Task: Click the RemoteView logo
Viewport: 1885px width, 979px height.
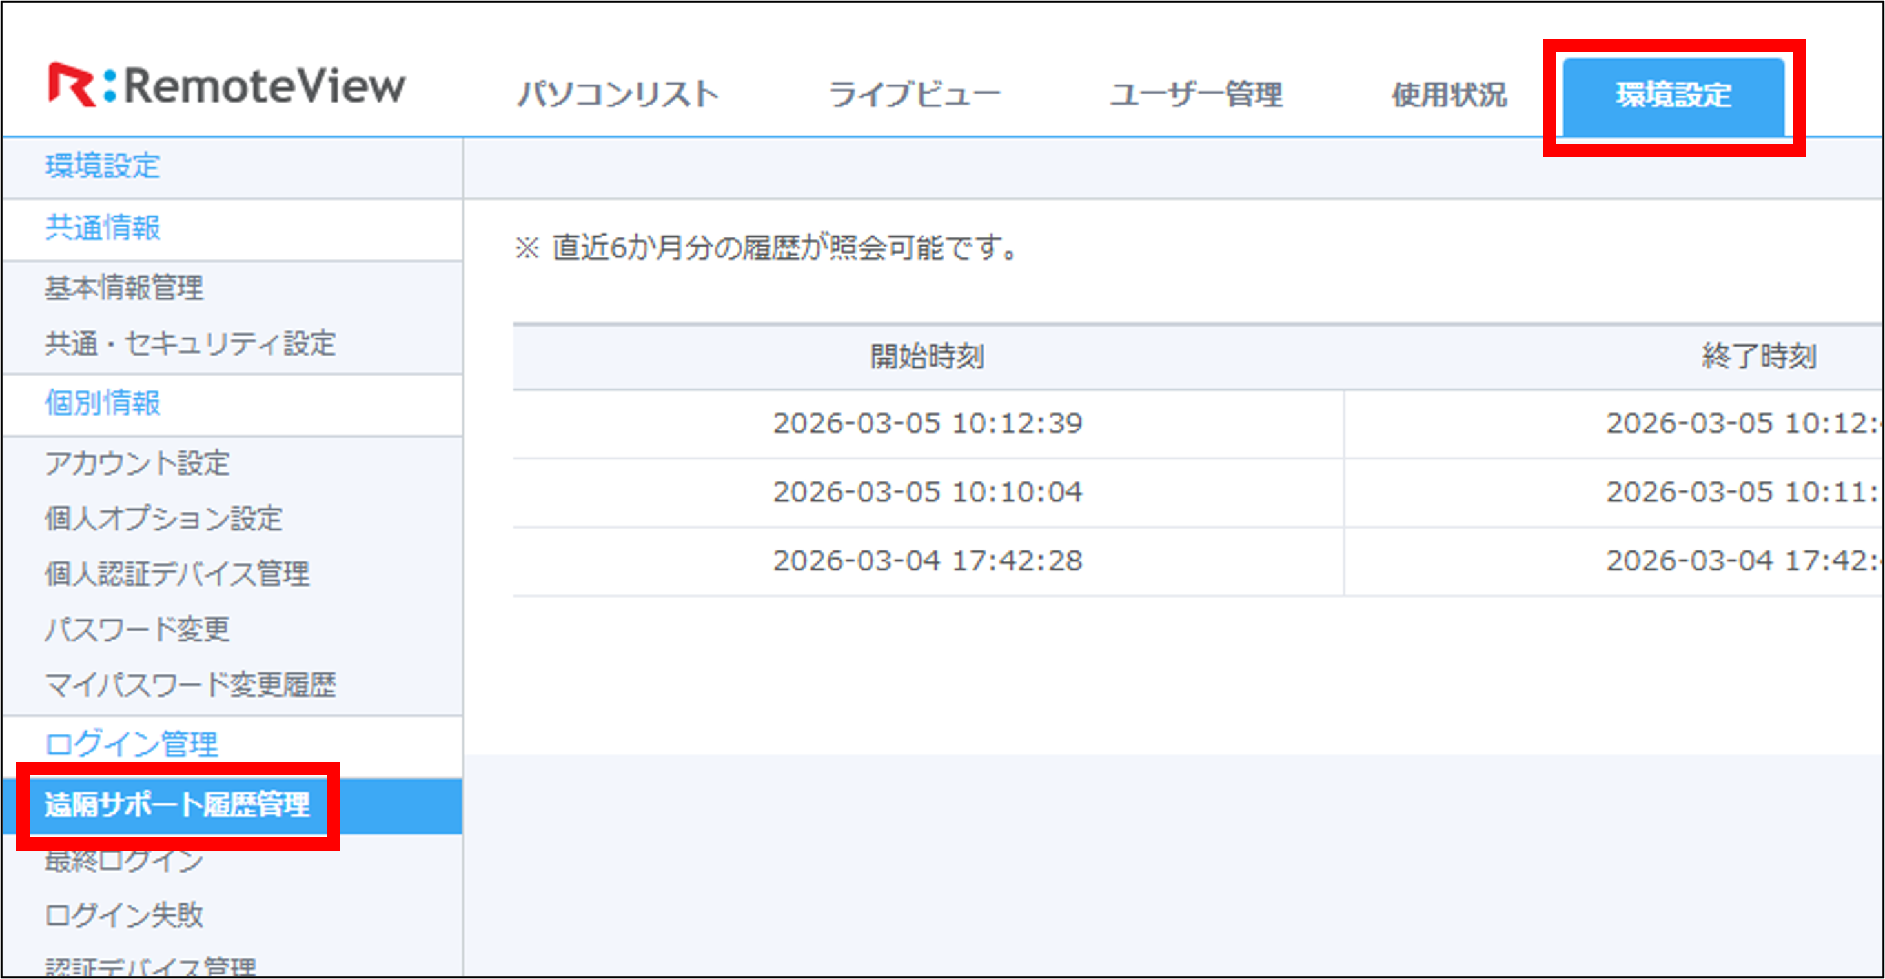Action: point(226,86)
